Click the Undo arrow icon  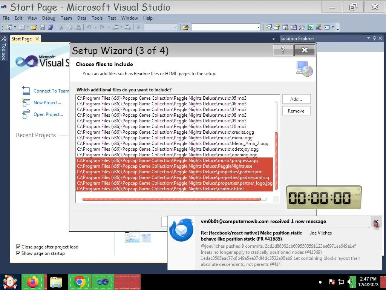point(89,27)
